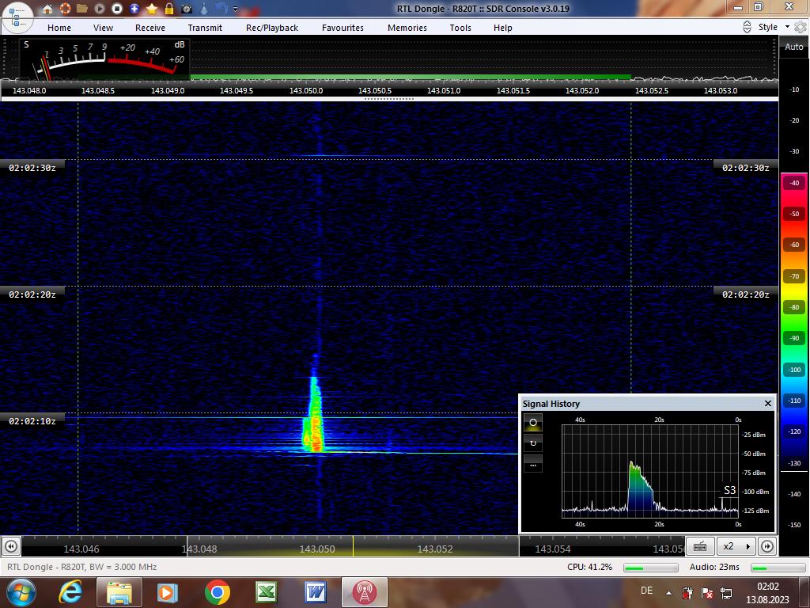This screenshot has height=608, width=810.
Task: Expand the ribbon with the up-down chevron icon
Action: coord(747,27)
